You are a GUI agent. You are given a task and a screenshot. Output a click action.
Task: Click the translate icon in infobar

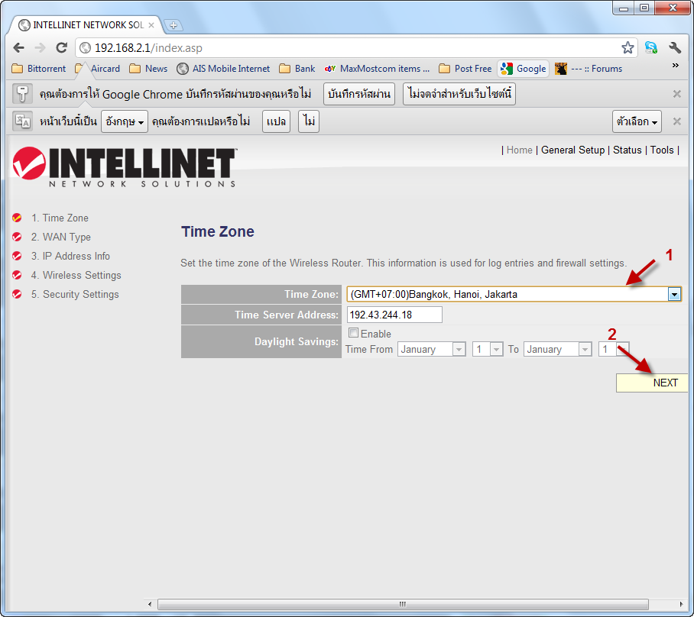22,121
